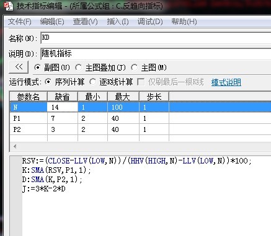This screenshot has height=236, width=271.
Task: Select the 主图叠加(J) radio button
Action: click(x=78, y=68)
